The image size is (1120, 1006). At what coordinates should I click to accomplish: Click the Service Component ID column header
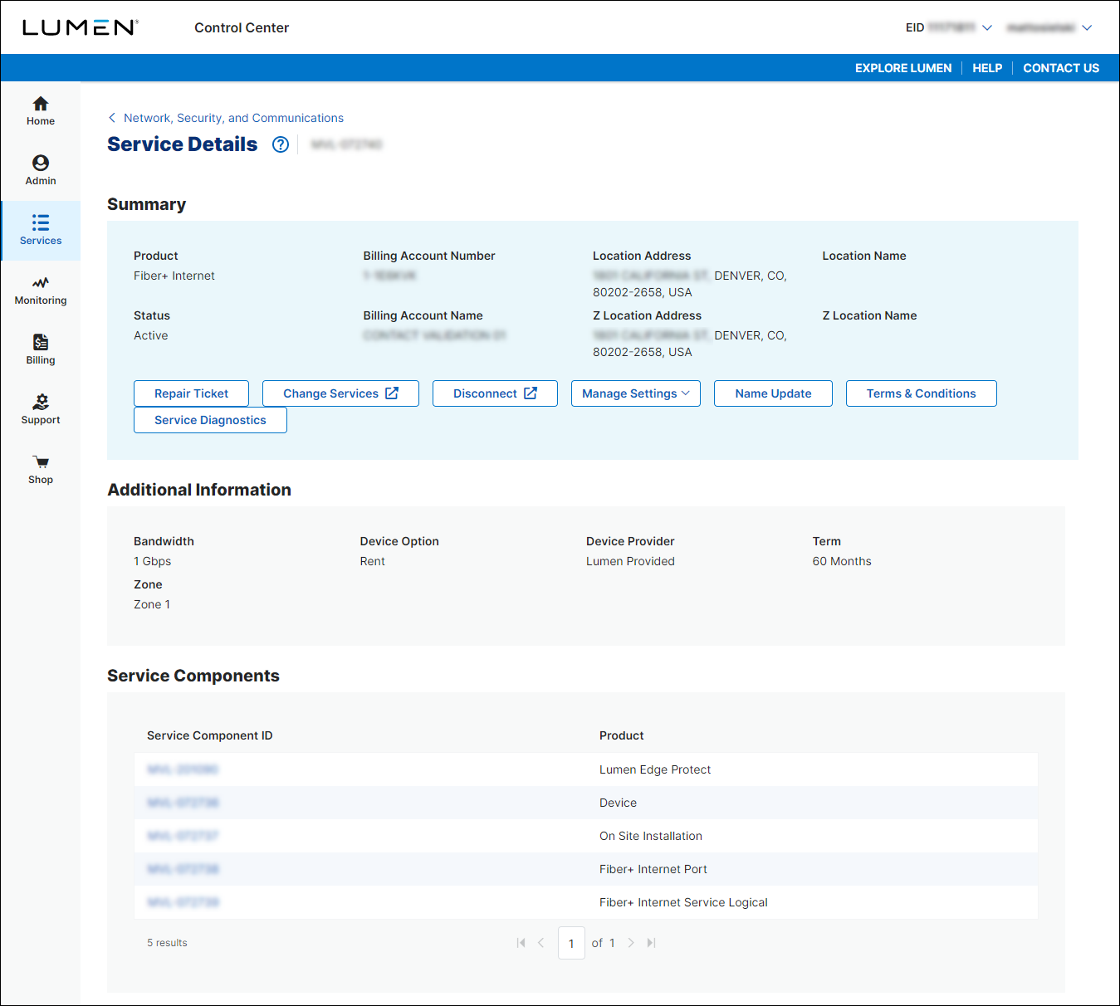210,735
